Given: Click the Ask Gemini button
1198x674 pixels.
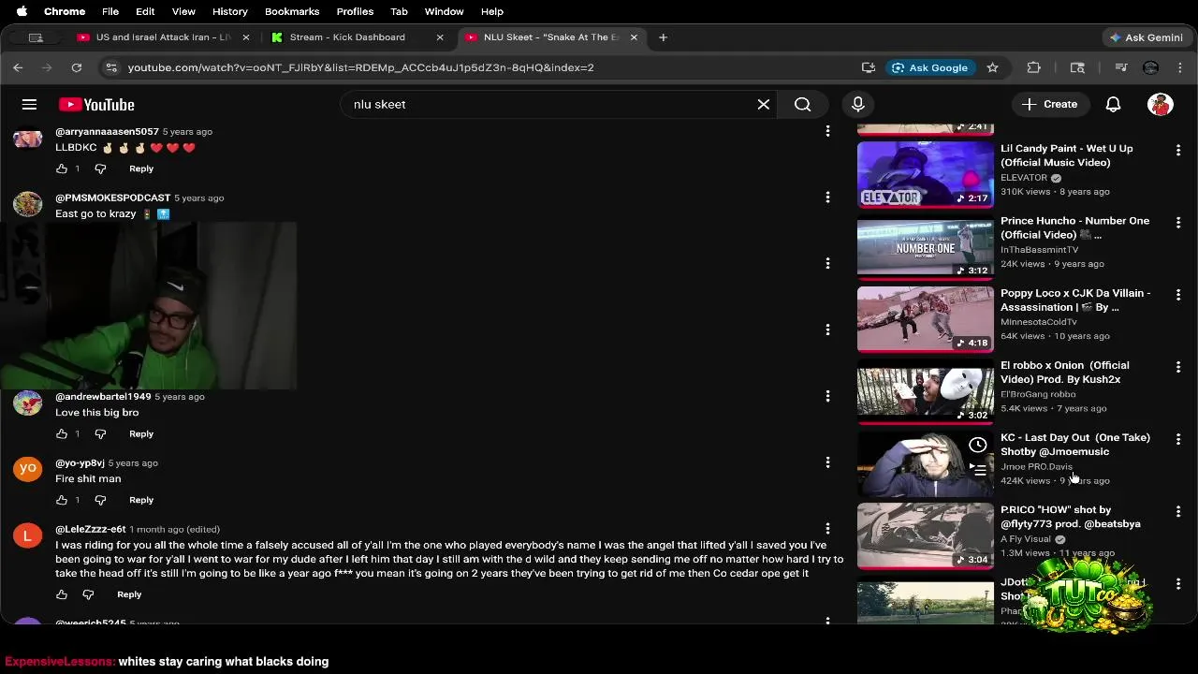Looking at the screenshot, I should [1146, 37].
